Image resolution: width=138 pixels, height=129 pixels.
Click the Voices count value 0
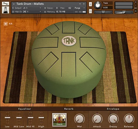tap(57, 8)
